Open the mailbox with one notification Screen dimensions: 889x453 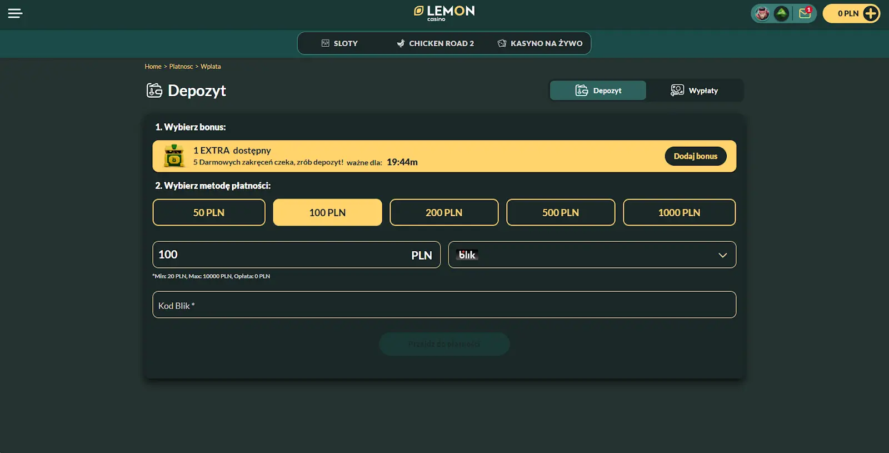tap(805, 13)
